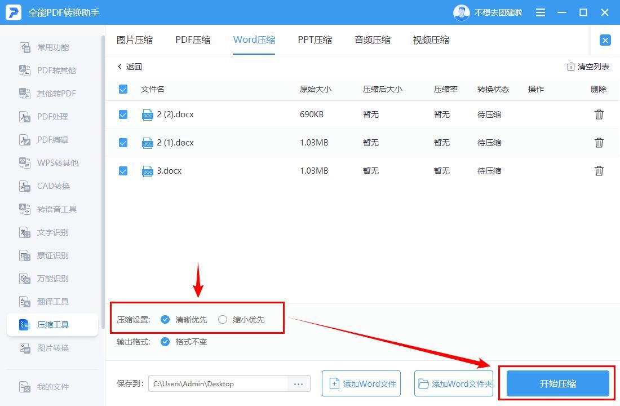
Task: Select the 格式不变 output format option
Action: (x=184, y=342)
